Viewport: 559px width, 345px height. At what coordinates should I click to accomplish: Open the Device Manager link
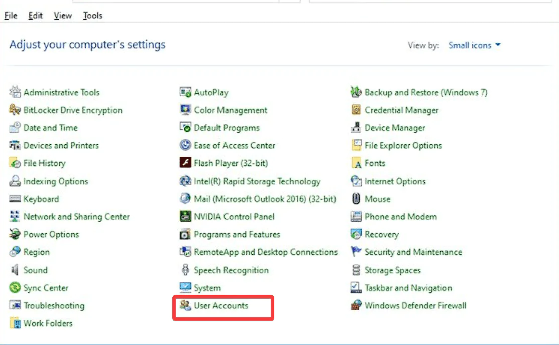[395, 128]
